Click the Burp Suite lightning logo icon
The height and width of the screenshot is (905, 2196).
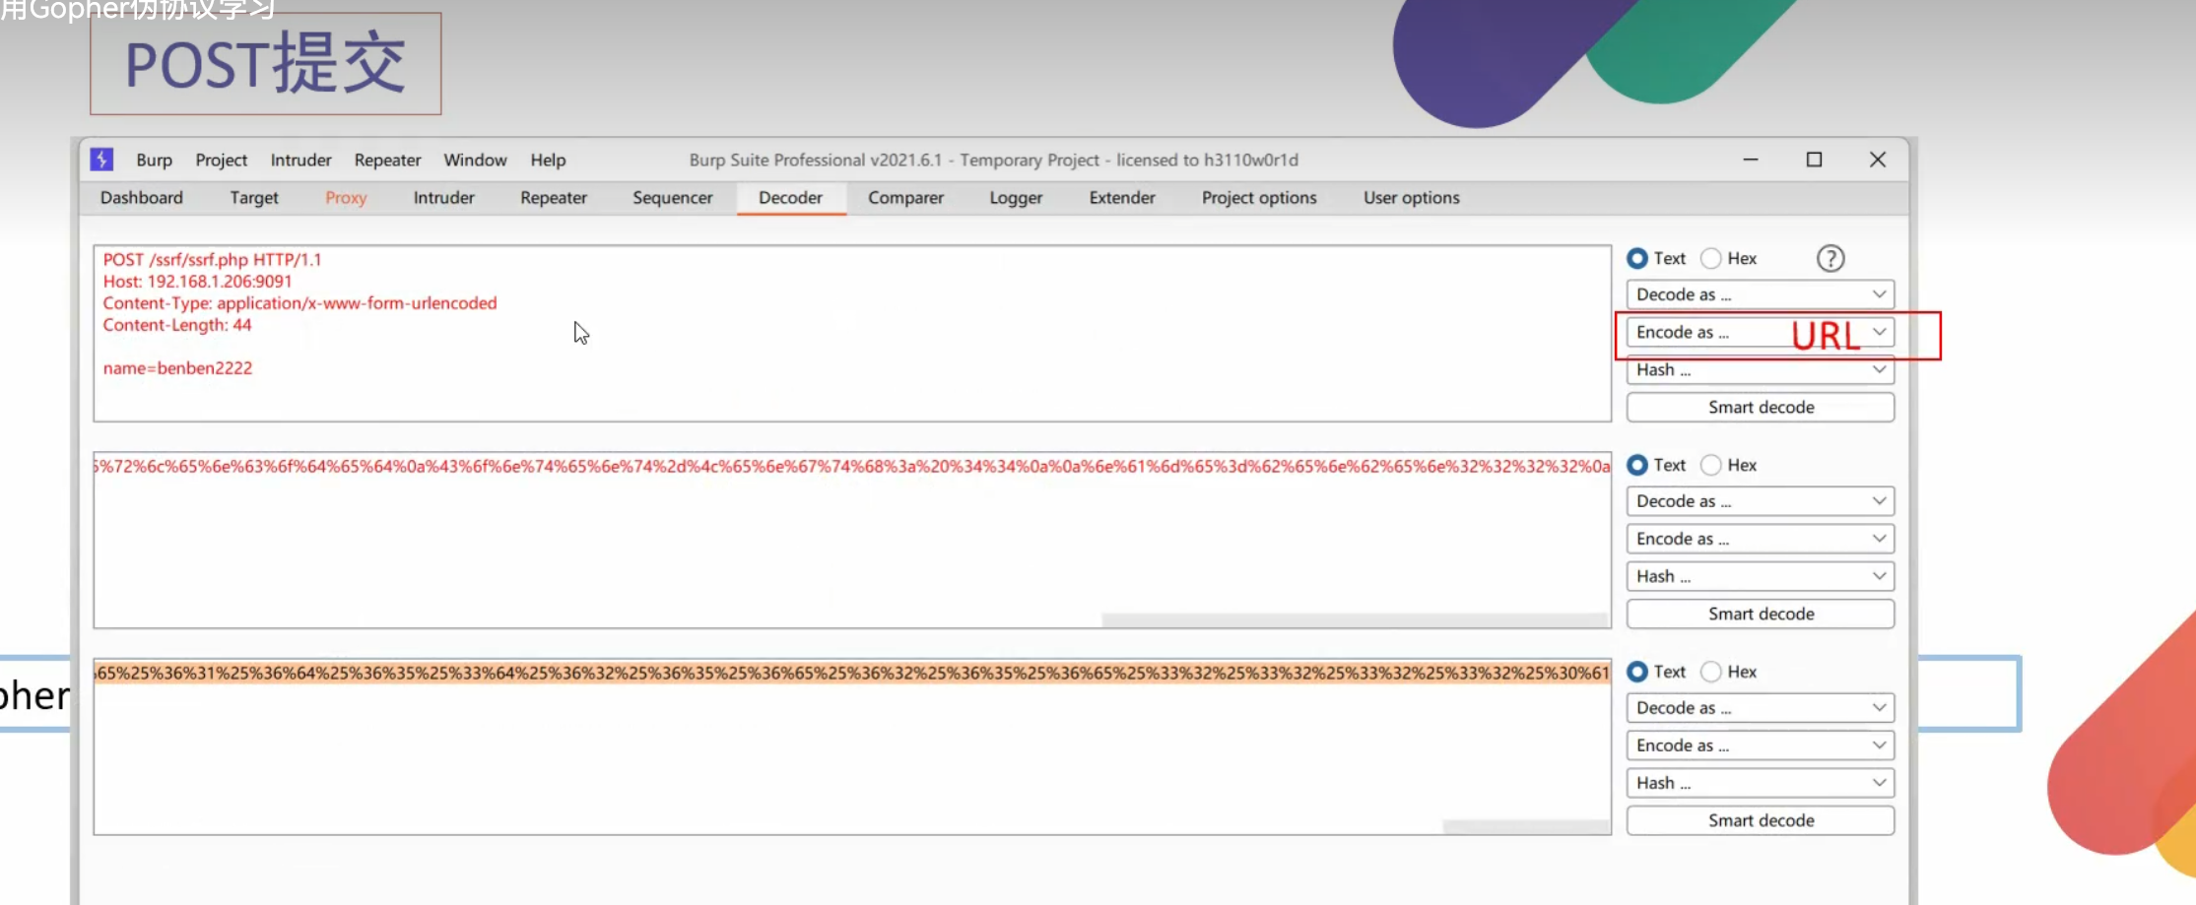[101, 160]
